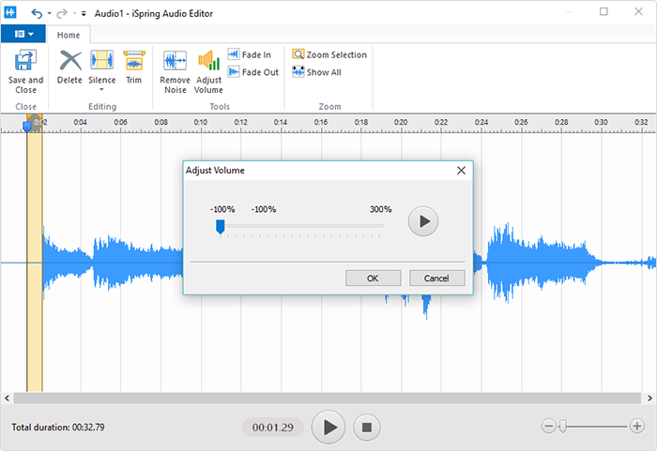The width and height of the screenshot is (657, 451).
Task: Click the left scroll arrow
Action: point(7,398)
